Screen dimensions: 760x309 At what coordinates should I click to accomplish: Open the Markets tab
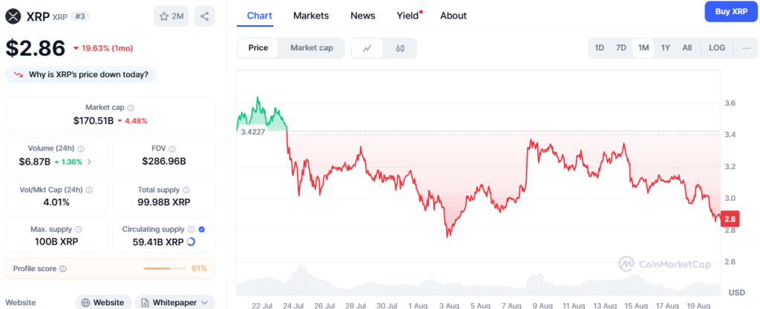coord(311,16)
